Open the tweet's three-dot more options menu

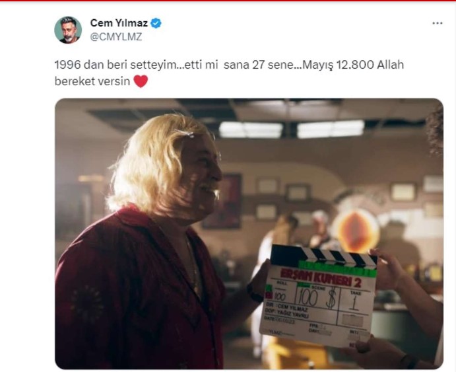(437, 23)
